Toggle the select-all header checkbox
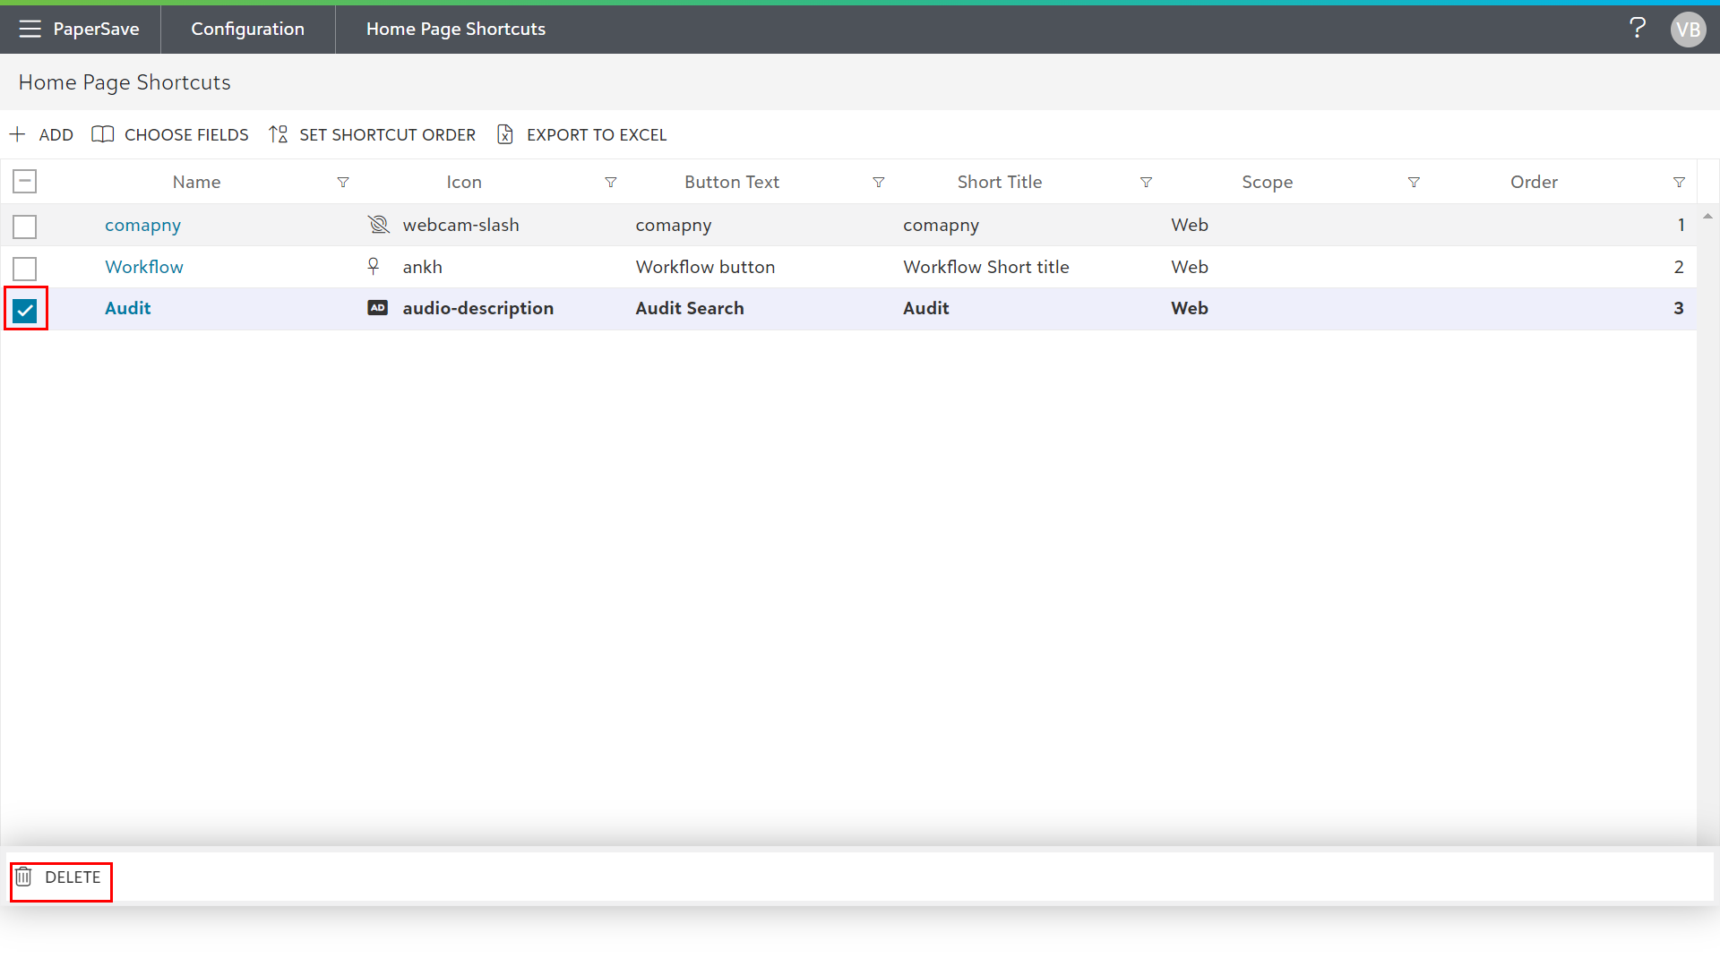This screenshot has height=967, width=1720. (x=25, y=182)
